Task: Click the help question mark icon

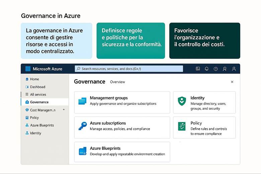Action: click(x=216, y=69)
